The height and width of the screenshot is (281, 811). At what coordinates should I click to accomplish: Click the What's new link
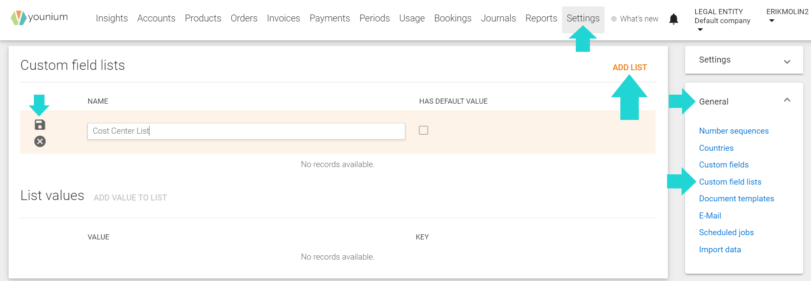[x=639, y=19]
